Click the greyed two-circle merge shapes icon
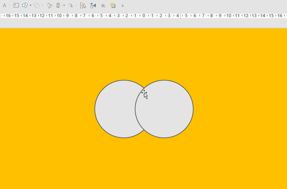287x189 pixels. pos(37,5)
